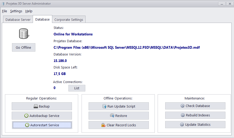Click the Online for Workstations status

pyautogui.click(x=73, y=34)
